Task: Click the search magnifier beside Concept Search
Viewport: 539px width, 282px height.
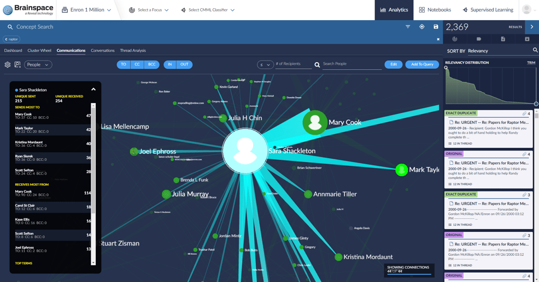Action: 10,27
